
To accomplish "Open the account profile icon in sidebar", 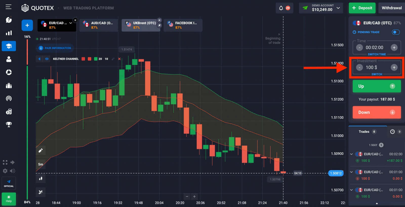I will pos(9,59).
